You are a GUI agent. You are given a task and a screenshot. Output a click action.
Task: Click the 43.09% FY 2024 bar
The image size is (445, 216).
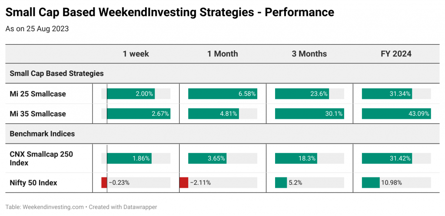click(x=396, y=114)
